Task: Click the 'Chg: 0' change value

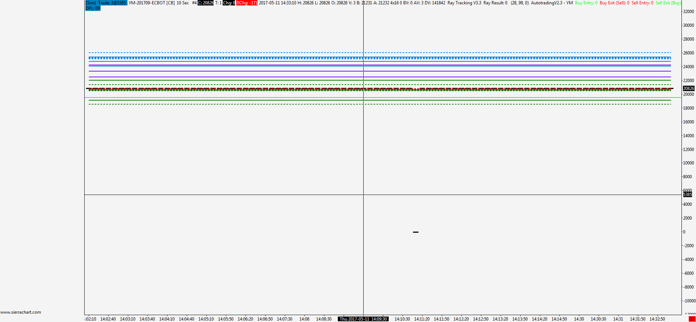Action: (x=229, y=3)
